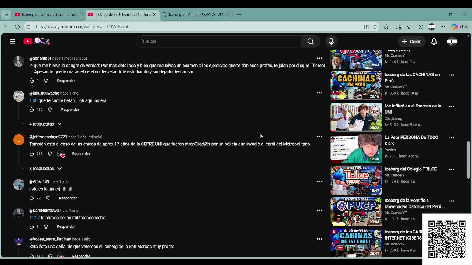The height and width of the screenshot is (265, 472).
Task: Open Copilot Chat in browser toolbar
Action: tap(459, 26)
